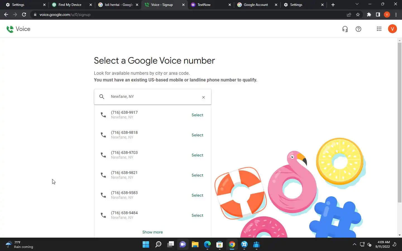Click the phone icon beside (716) 638-9484
The image size is (402, 251).
click(103, 215)
